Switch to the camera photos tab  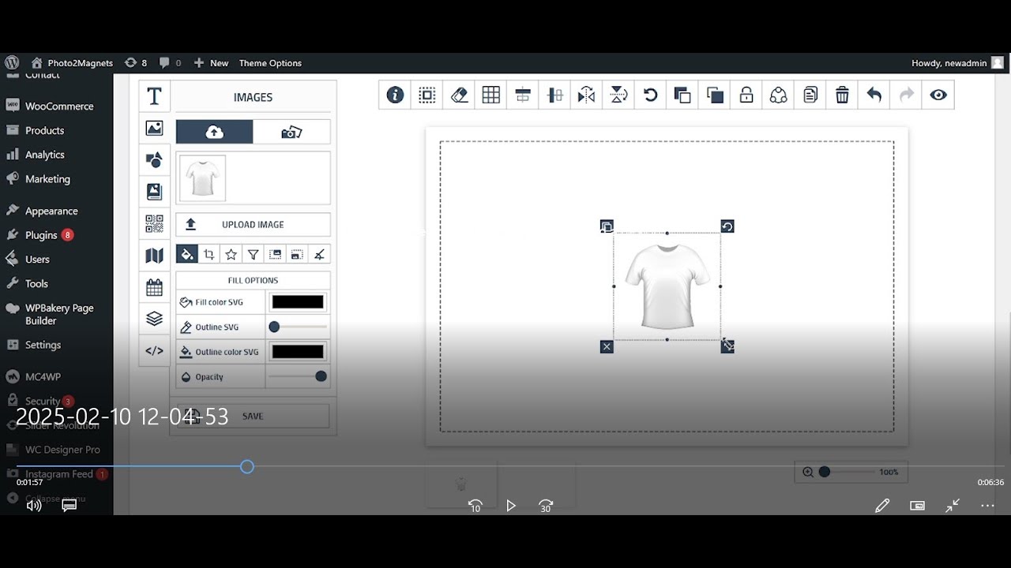[x=291, y=132]
